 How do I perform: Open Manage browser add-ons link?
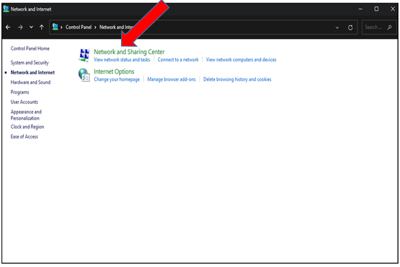[x=171, y=79]
